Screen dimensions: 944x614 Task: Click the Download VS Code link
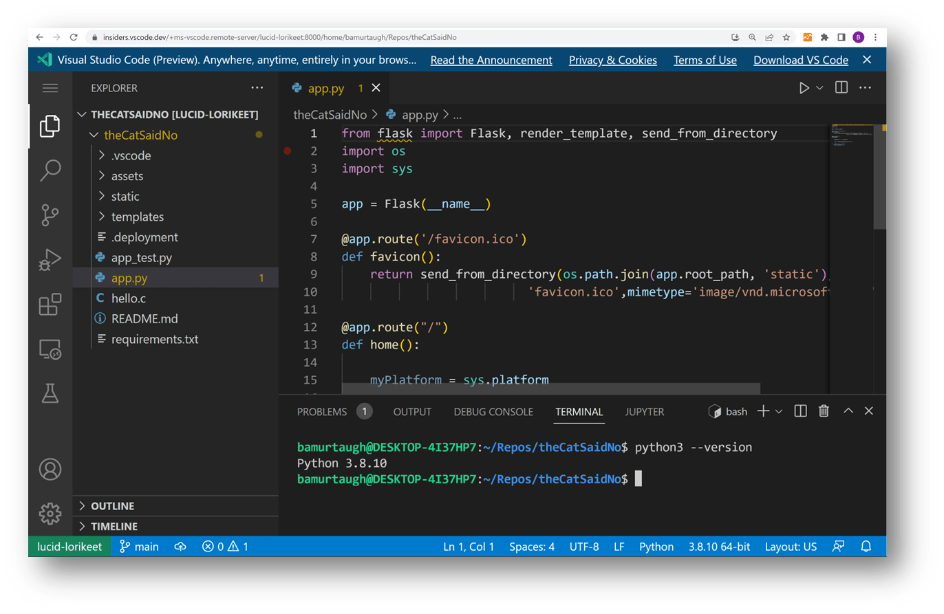(x=801, y=60)
